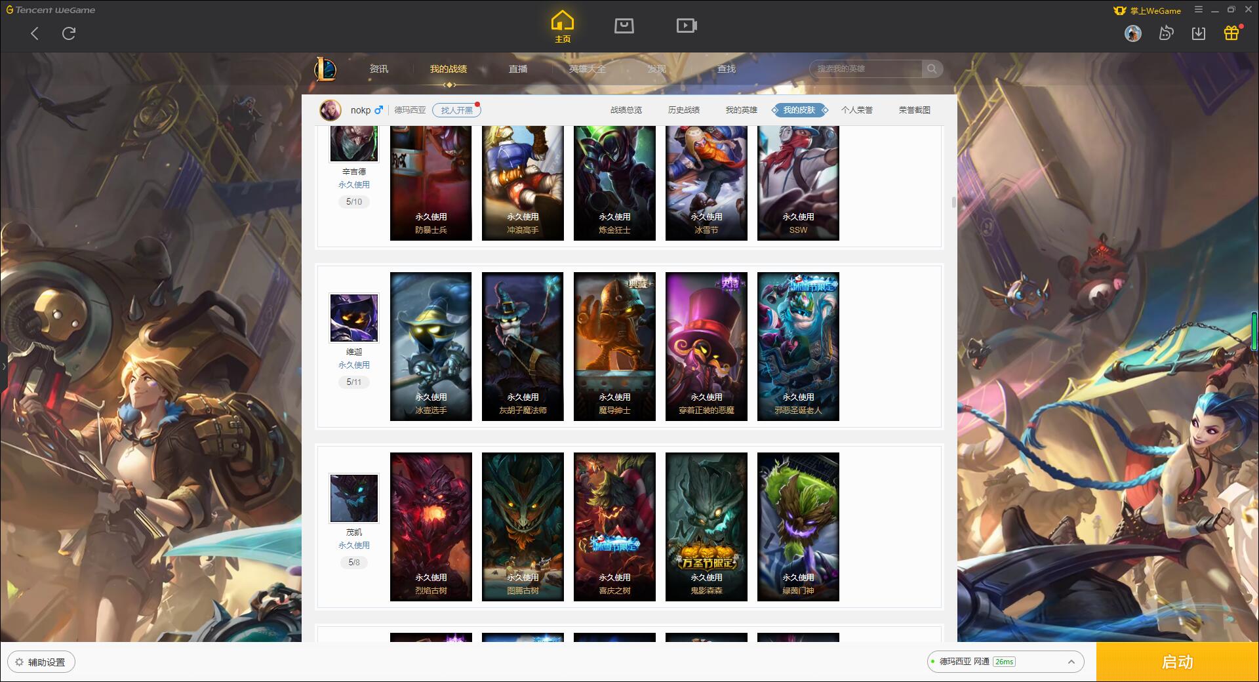Screen dimensions: 1259x682
Task: Open the 个人荣誉 sub-tab
Action: [857, 110]
